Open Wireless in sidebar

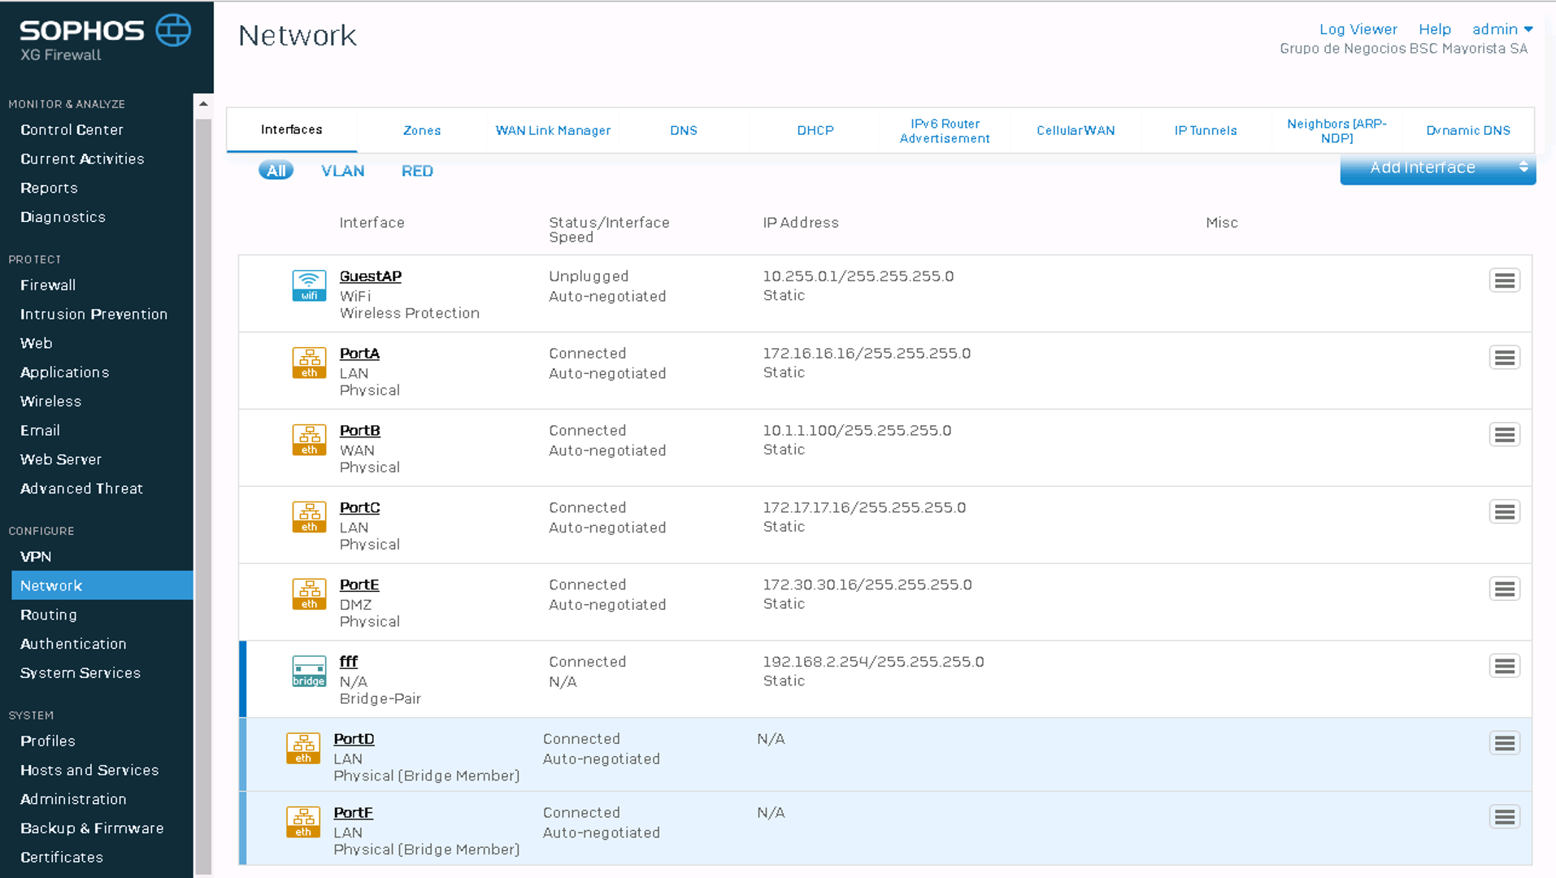(50, 402)
